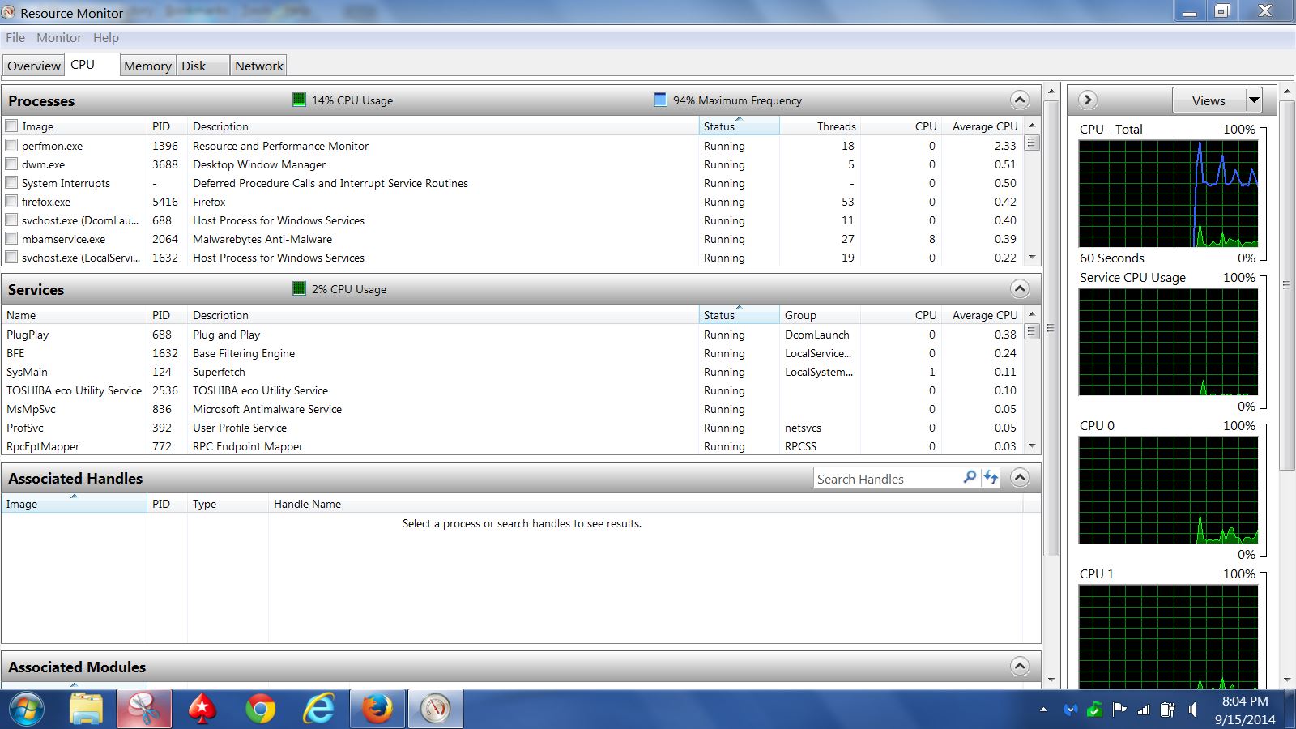This screenshot has width=1296, height=729.
Task: Switch to the Memory tab
Action: pyautogui.click(x=147, y=66)
